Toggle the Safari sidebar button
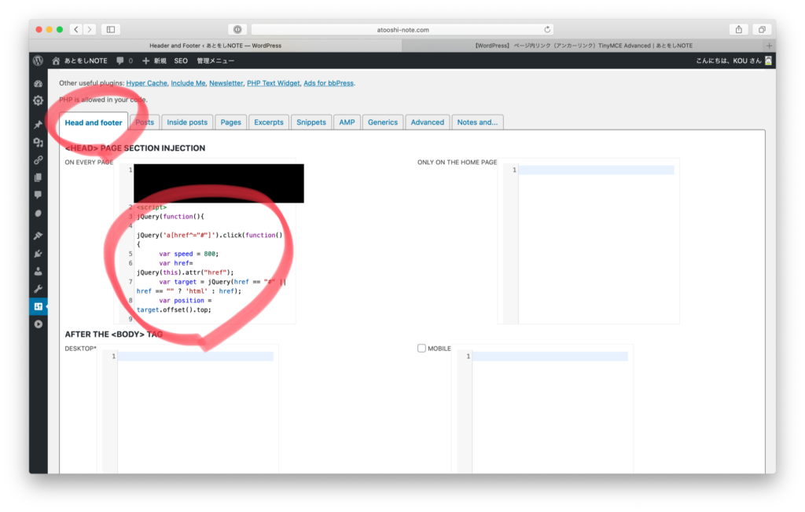805x512 pixels. (x=110, y=29)
